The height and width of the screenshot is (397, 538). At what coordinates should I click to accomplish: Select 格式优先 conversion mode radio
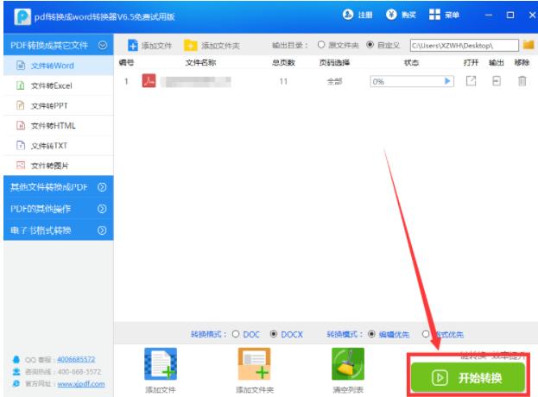(x=426, y=334)
